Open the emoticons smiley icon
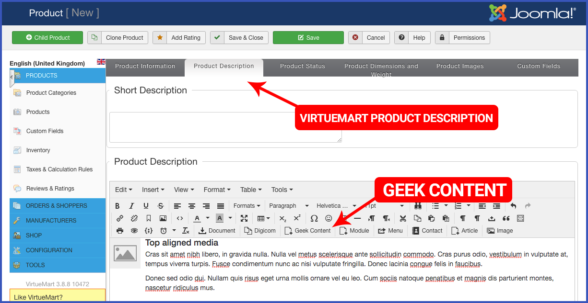 pos(329,218)
